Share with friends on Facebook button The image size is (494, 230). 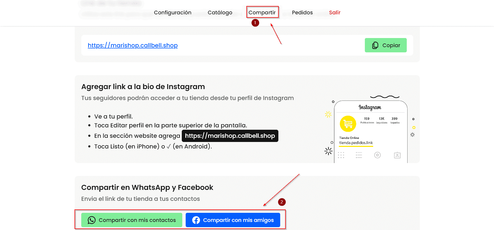(233, 220)
